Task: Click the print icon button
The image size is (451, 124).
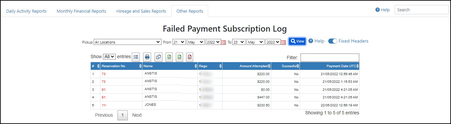Action: 147,57
